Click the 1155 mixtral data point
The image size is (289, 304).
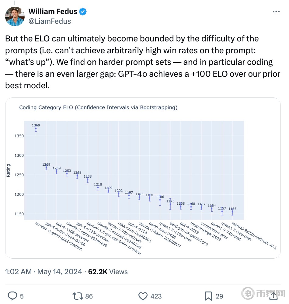[232, 212]
